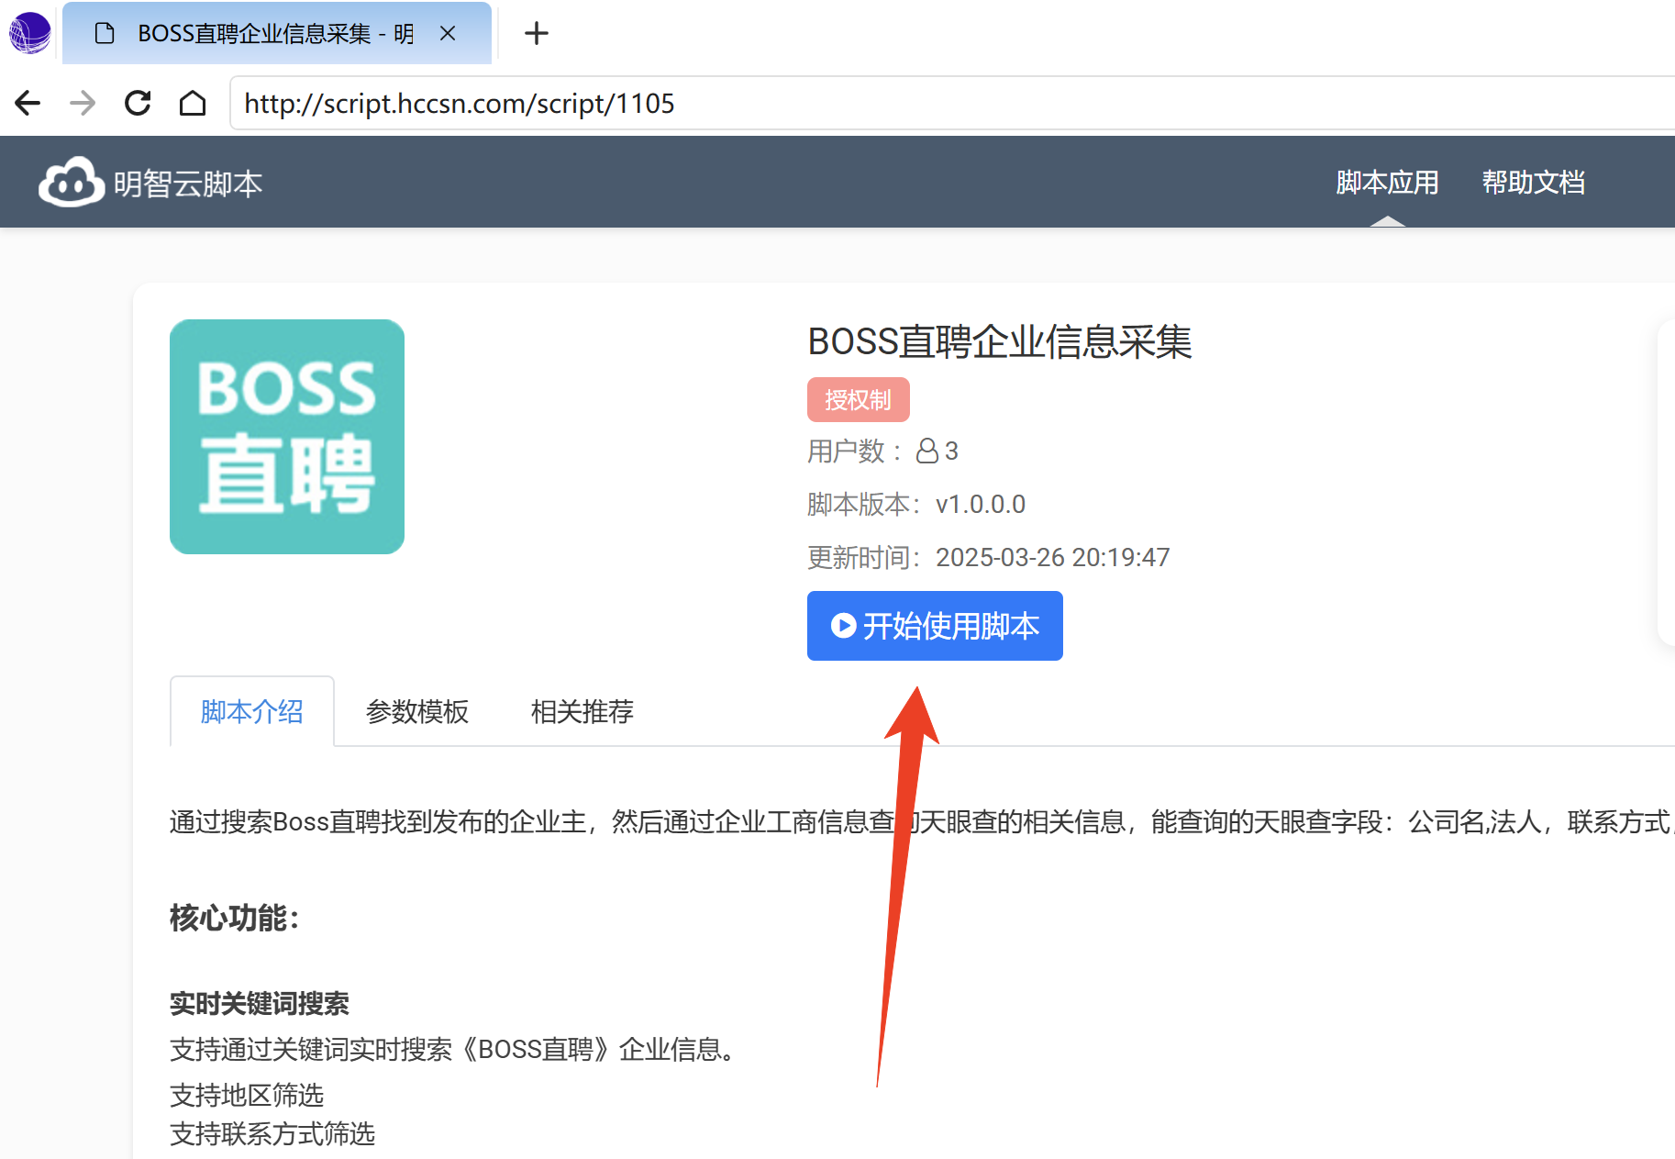Switch to the 相关推荐 tab
Viewport: 1675px width, 1159px height.
tap(582, 711)
